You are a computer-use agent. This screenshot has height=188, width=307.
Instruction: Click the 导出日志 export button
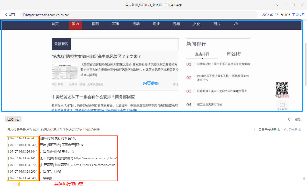pyautogui.click(x=292, y=130)
